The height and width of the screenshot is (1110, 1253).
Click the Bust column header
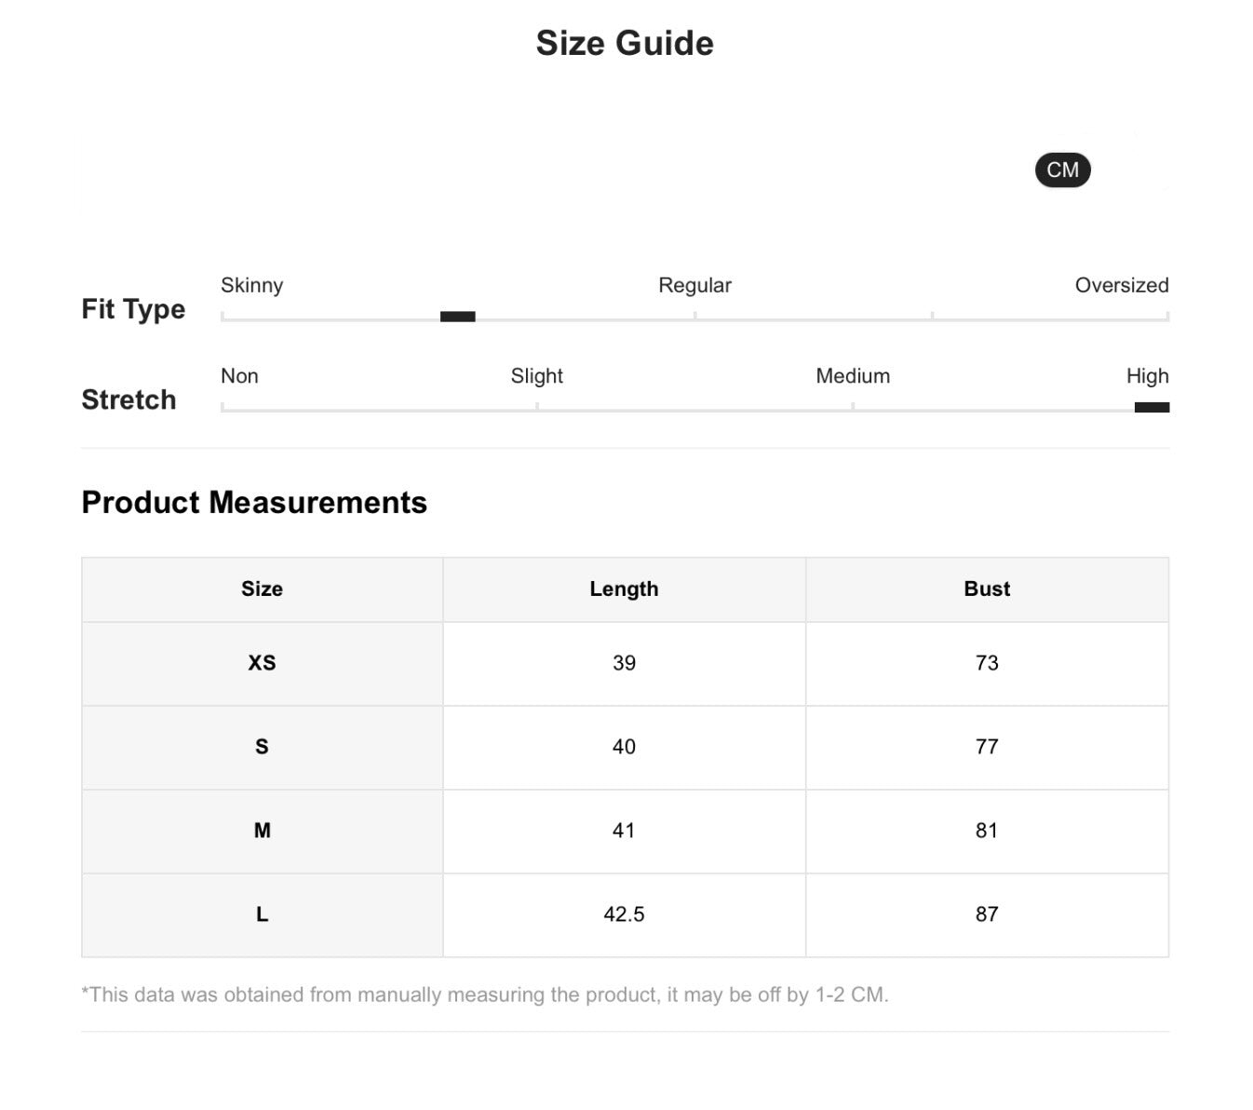(x=987, y=589)
